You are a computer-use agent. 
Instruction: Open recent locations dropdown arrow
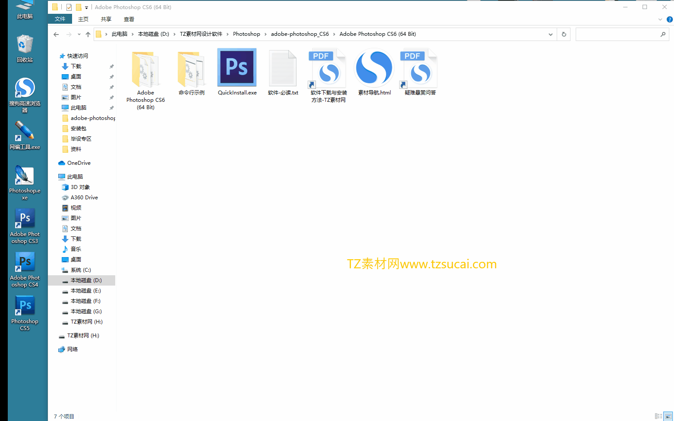pos(79,35)
